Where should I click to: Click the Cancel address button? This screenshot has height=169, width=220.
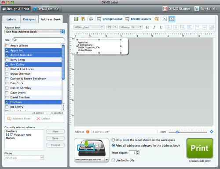[55, 145]
